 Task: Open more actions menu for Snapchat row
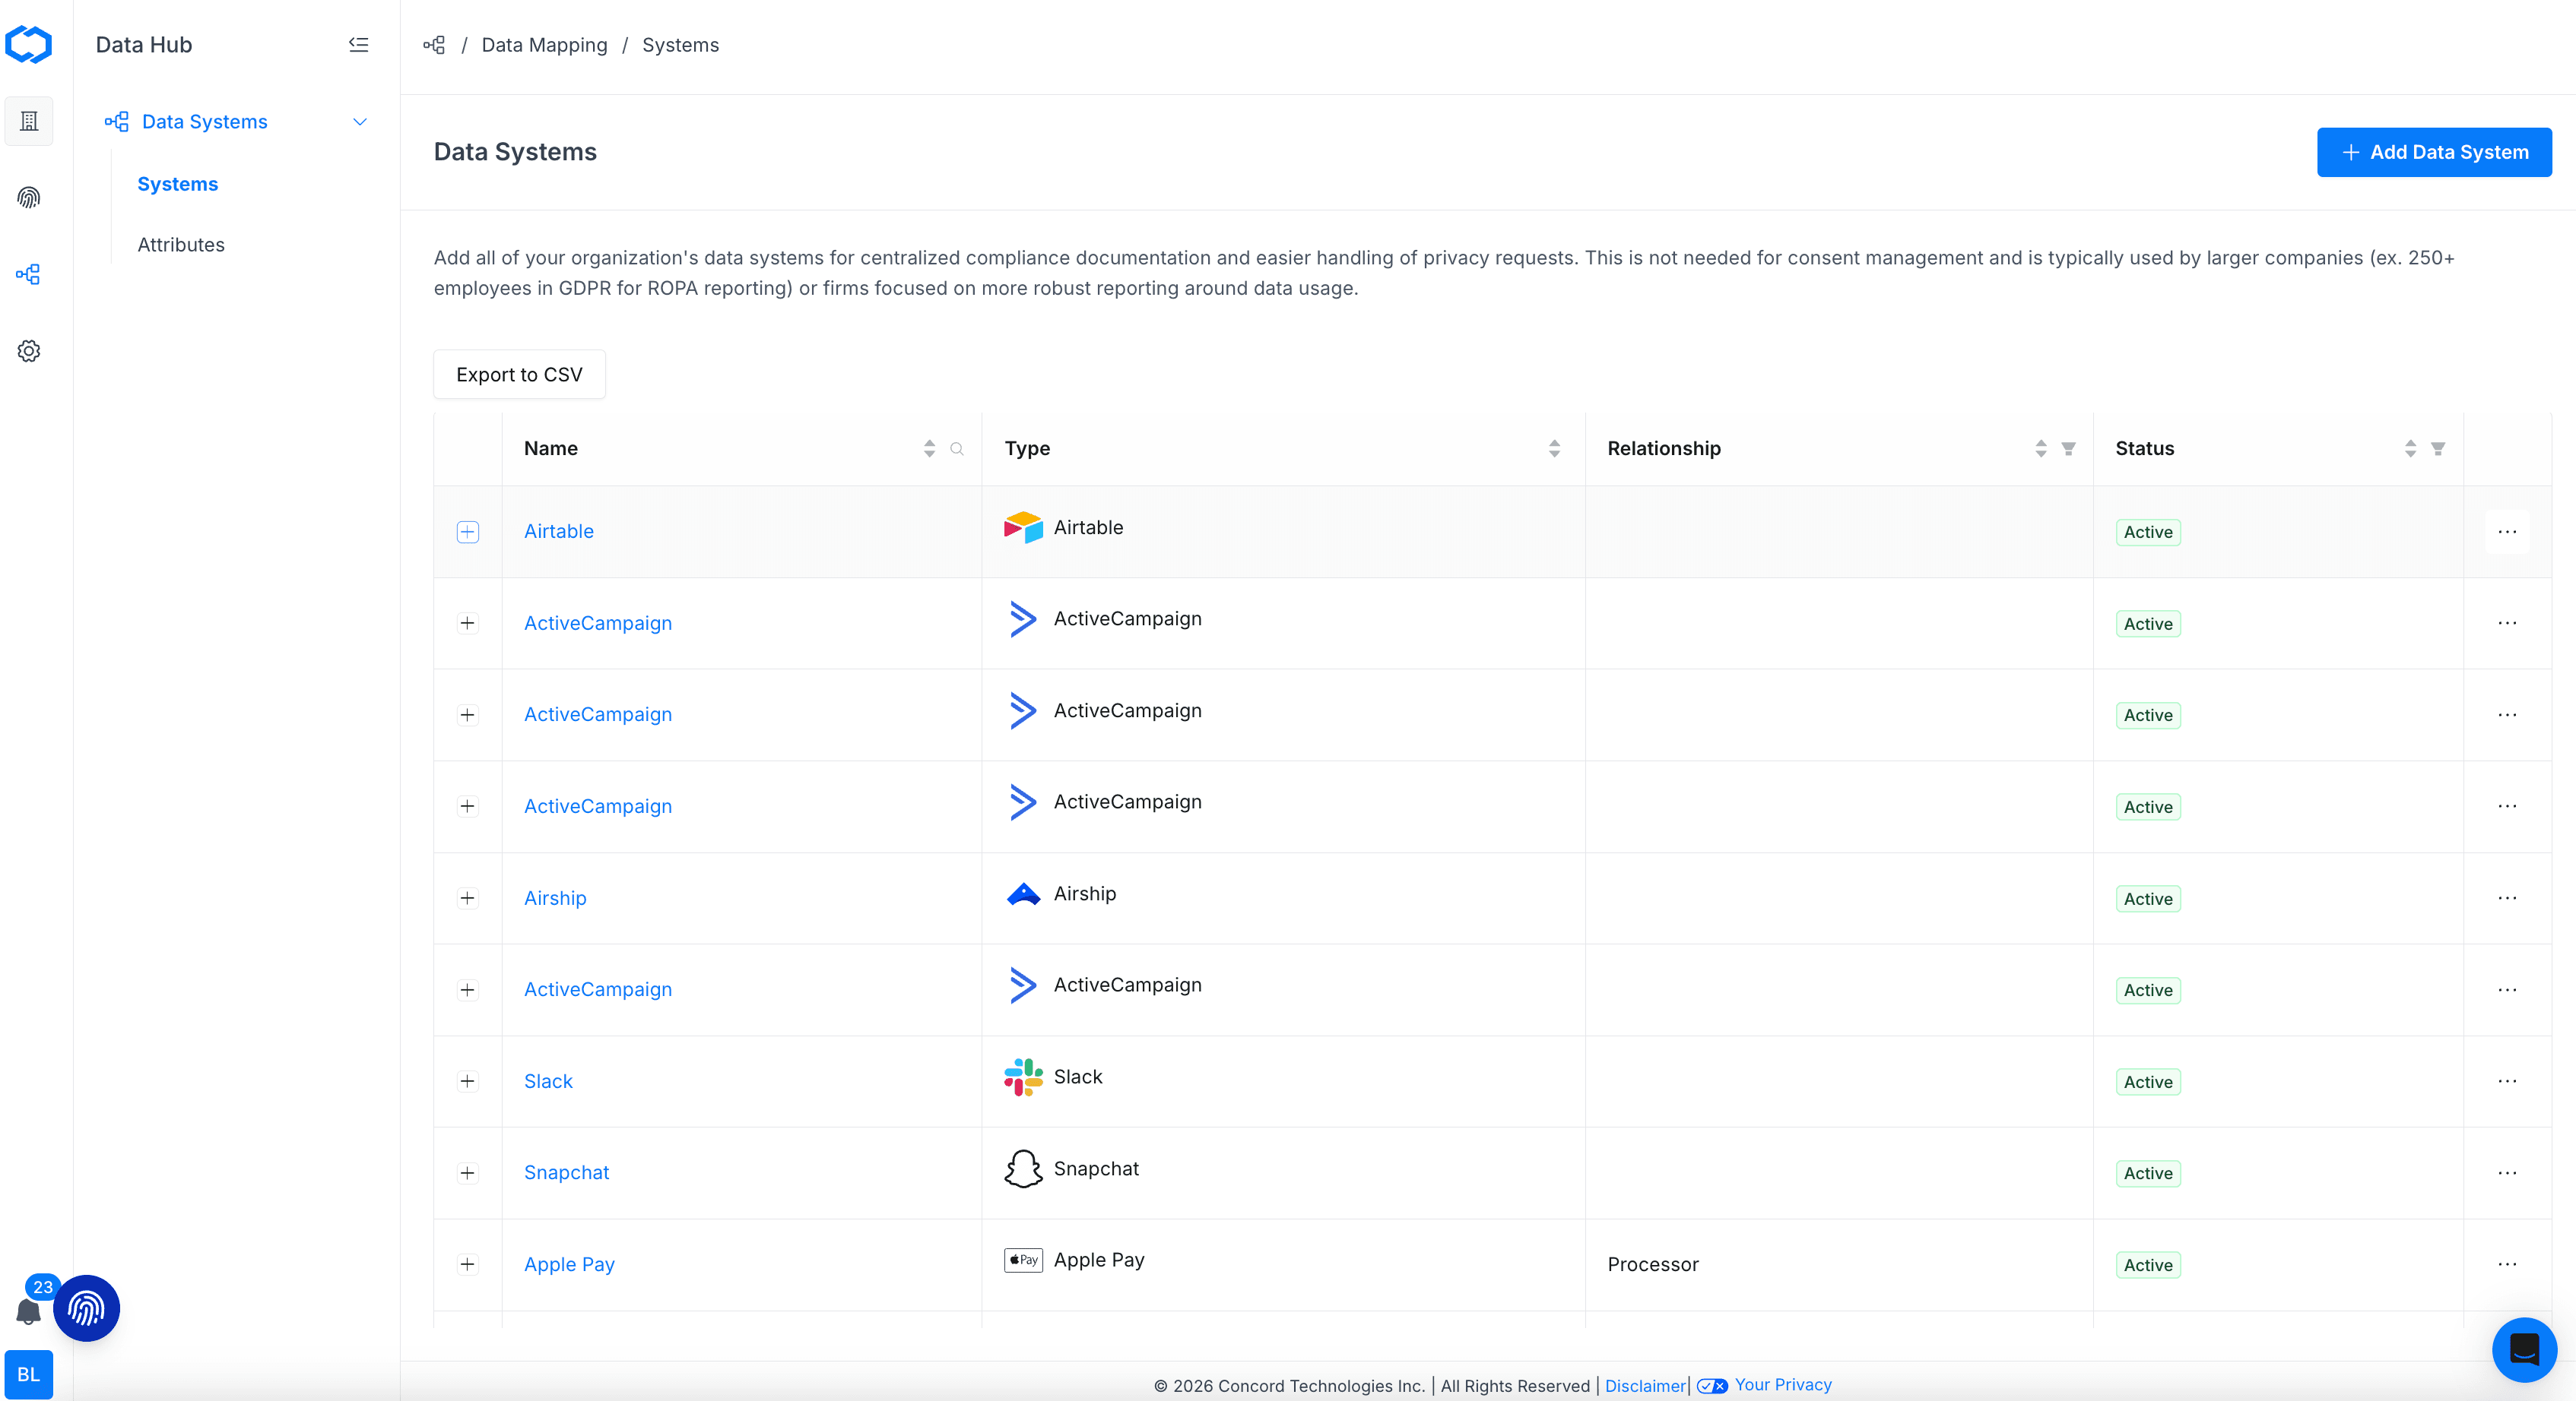click(x=2506, y=1173)
